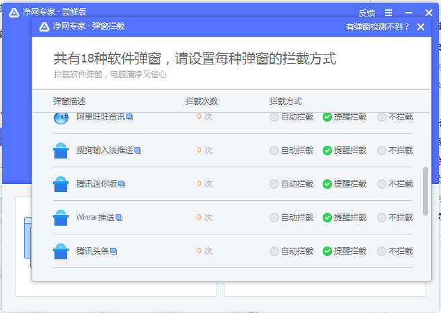
Task: Click the 0 次 count for Winrar推送
Action: pyautogui.click(x=205, y=218)
